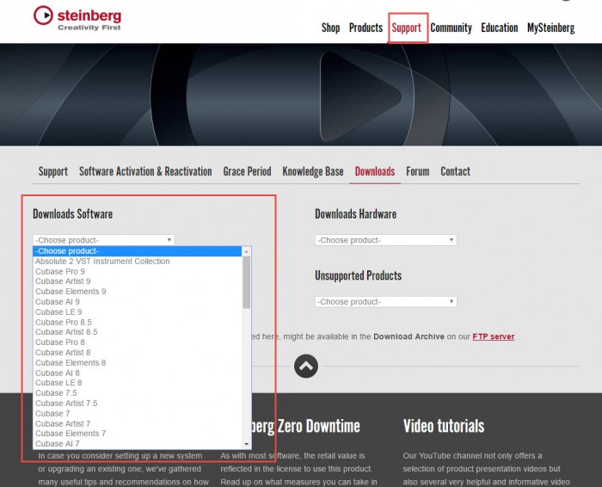Select Cubase Pro 9 from list
The width and height of the screenshot is (602, 487).
click(138, 271)
